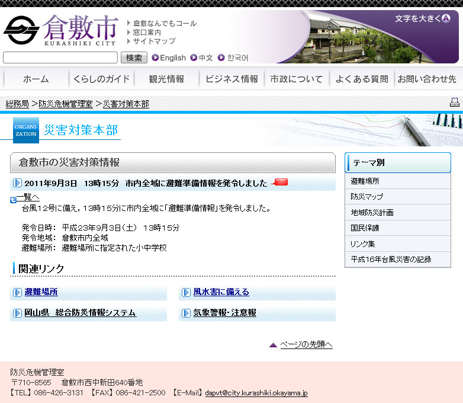463x403 pixels.
Task: Go to 防災危機管理室 in the breadcrumb
Action: [x=66, y=104]
